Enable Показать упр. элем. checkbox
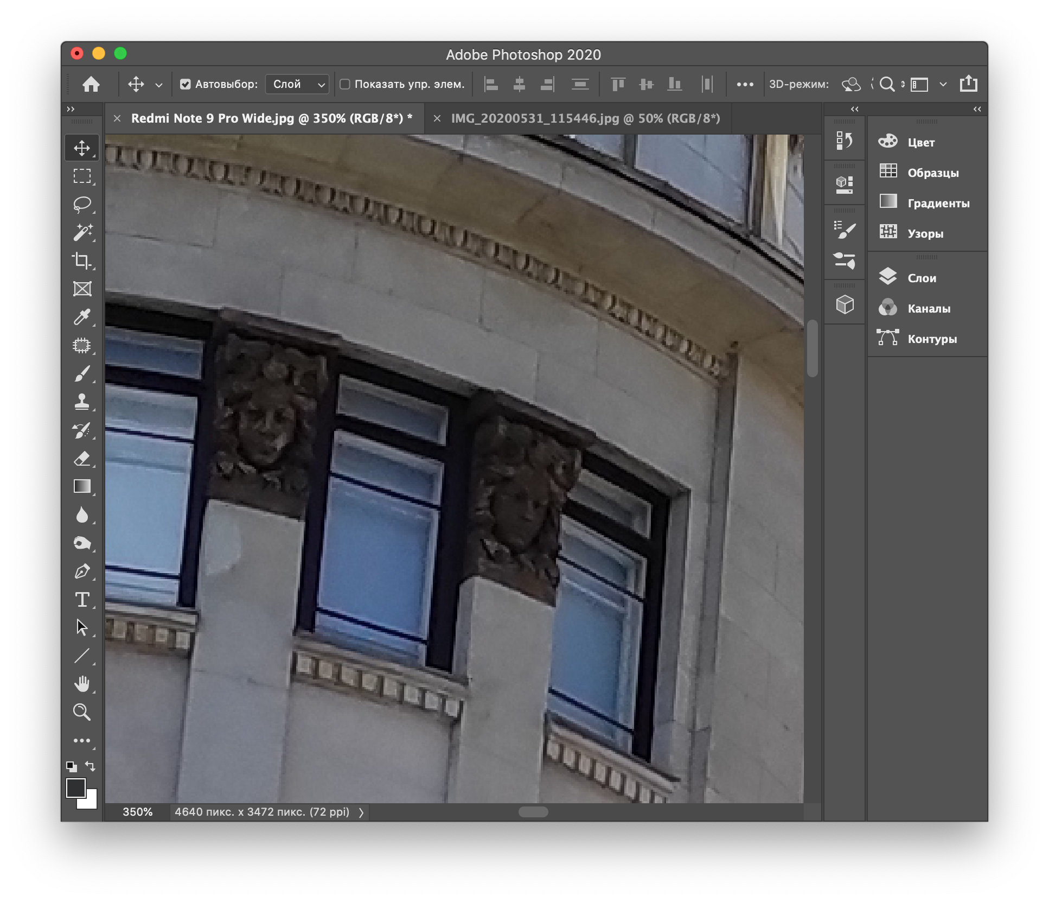Viewport: 1049px width, 902px height. click(x=345, y=84)
